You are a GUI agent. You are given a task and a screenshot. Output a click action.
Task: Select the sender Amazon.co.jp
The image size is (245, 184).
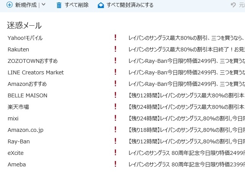click(26, 130)
